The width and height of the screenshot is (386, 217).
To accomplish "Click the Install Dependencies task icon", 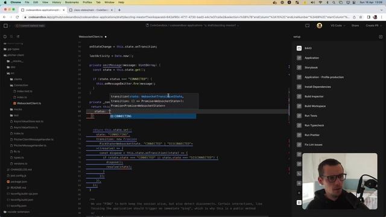I will coord(299,87).
